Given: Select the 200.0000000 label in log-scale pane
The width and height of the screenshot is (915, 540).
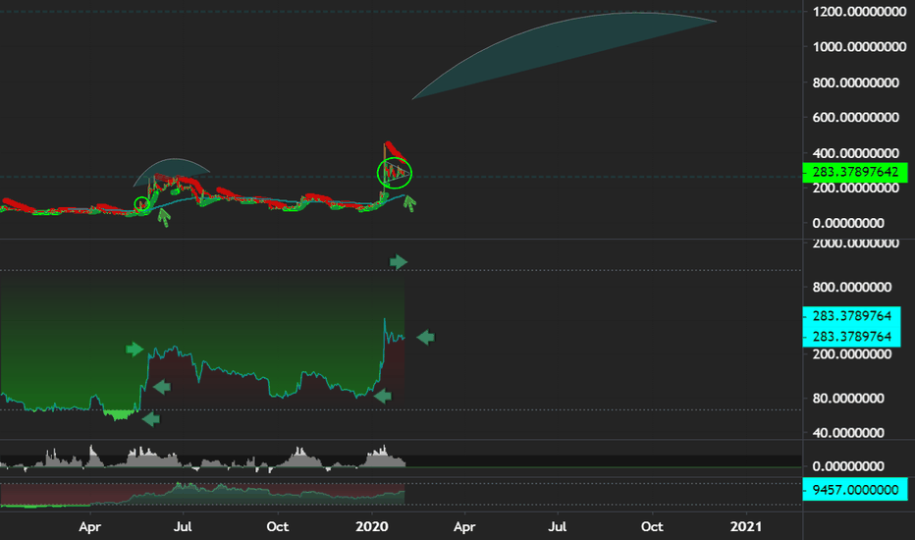Looking at the screenshot, I should 852,354.
